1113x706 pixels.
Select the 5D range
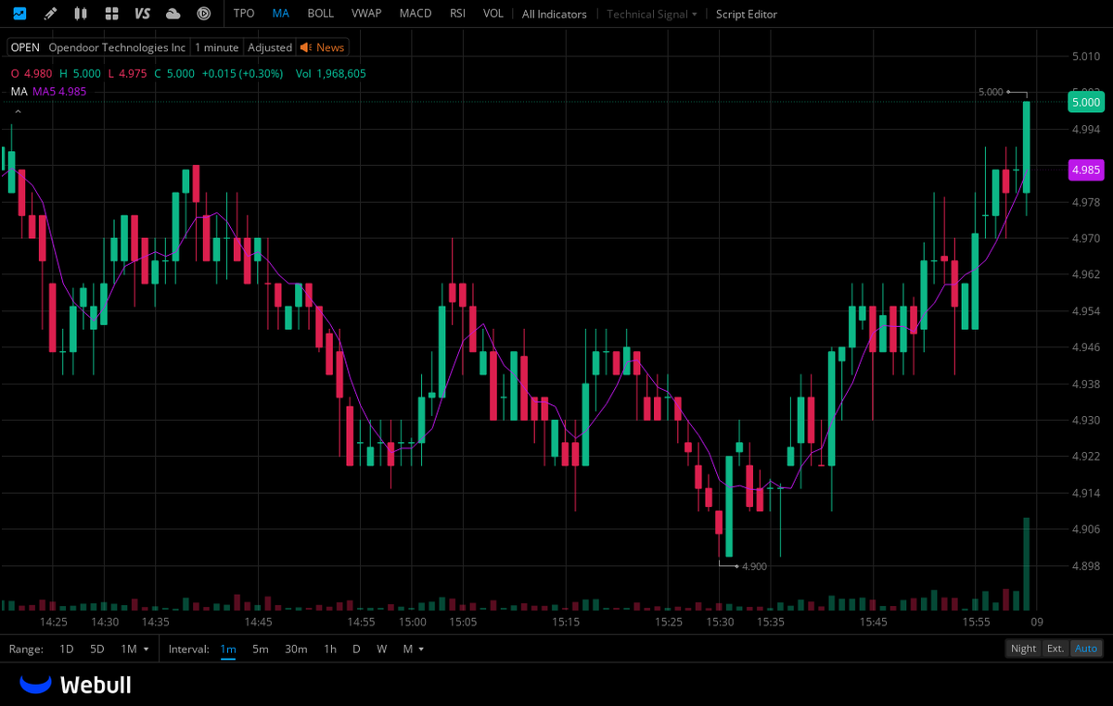point(97,649)
